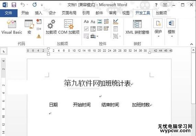Viewport: 196px width, 136px height.
Task: Click the 加班时数 text
Action: click(x=141, y=105)
